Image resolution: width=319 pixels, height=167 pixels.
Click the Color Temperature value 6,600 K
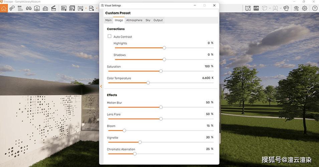(x=208, y=78)
